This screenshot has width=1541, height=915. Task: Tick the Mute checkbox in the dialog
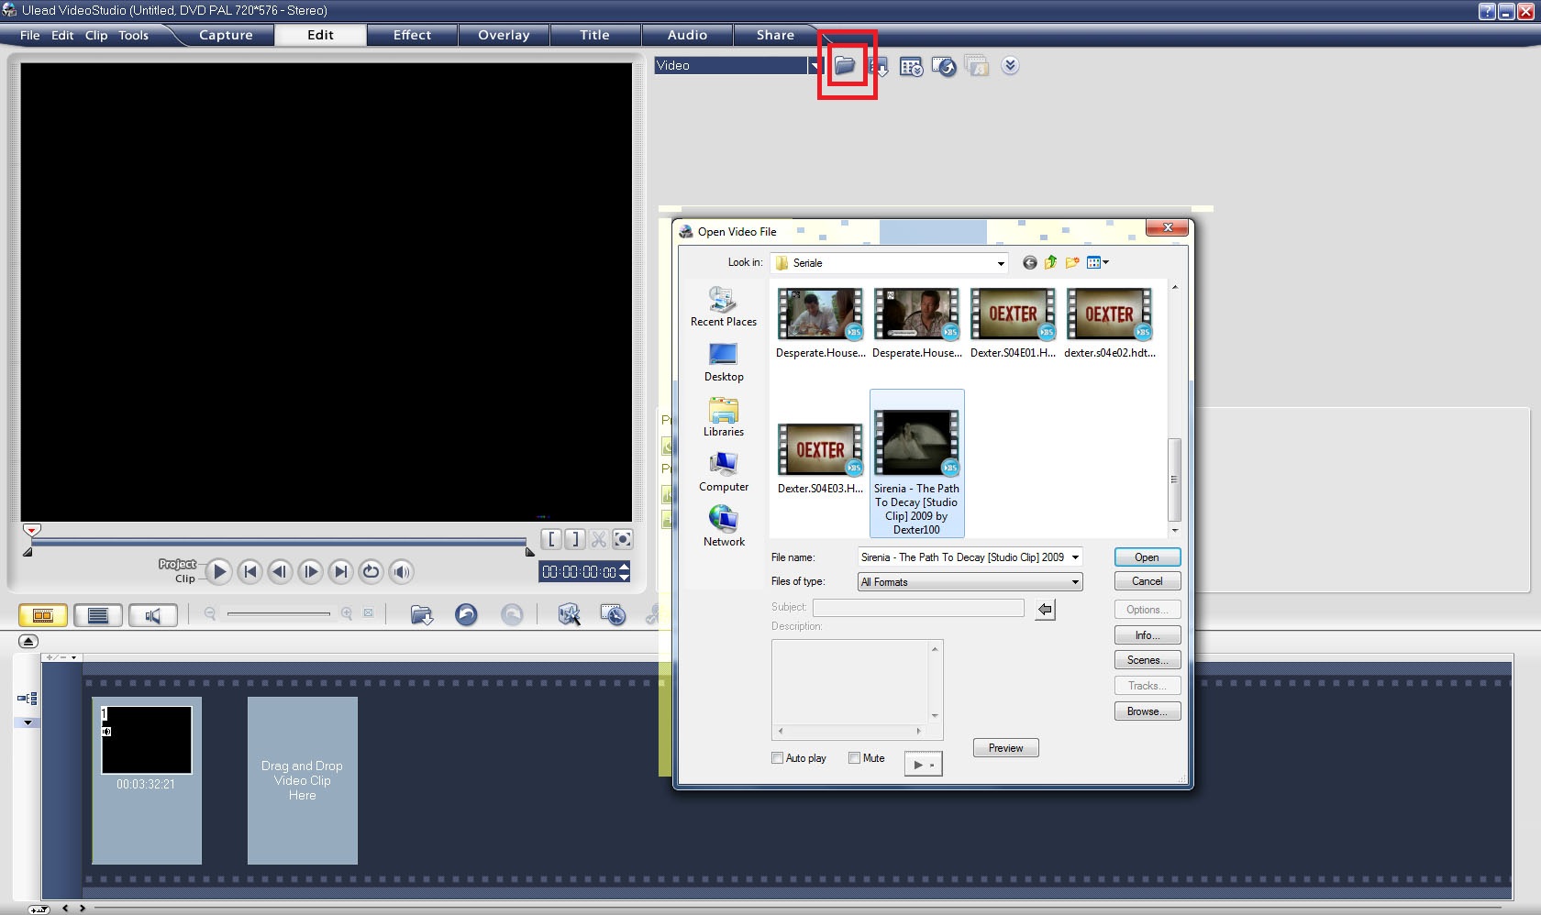tap(855, 758)
